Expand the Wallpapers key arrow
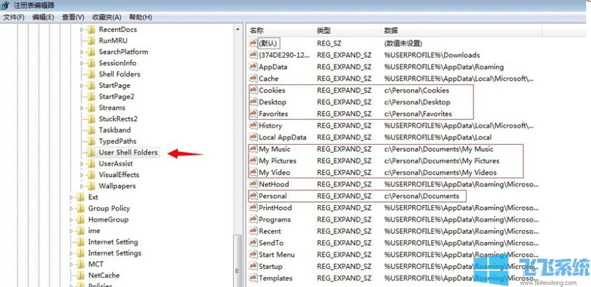The image size is (591, 287). pyautogui.click(x=81, y=186)
